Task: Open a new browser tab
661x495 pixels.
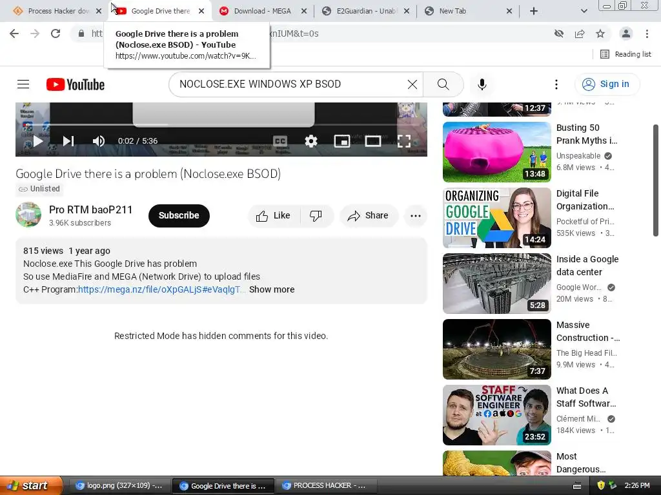Action: pos(534,11)
